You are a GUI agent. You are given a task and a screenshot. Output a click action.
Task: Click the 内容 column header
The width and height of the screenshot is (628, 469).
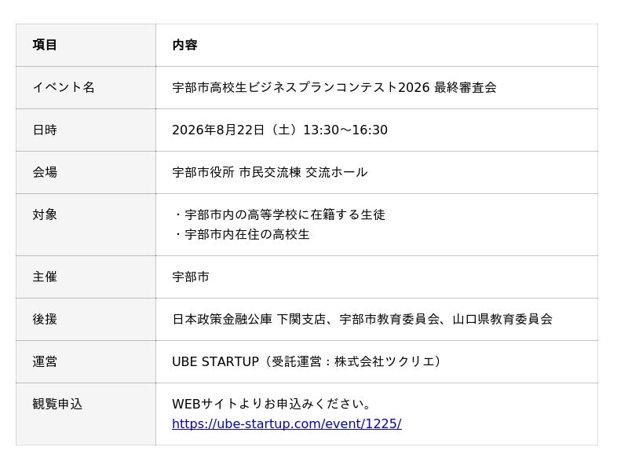tap(184, 45)
